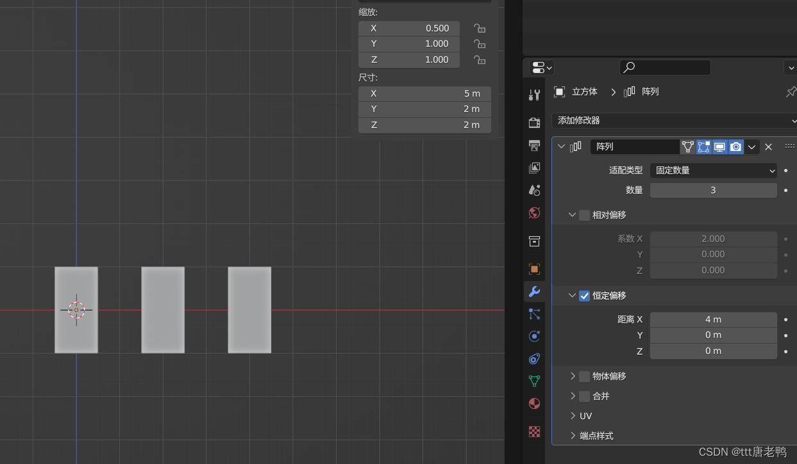The width and height of the screenshot is (797, 464).
Task: Click the array modifier icon beside name field
Action: pos(576,147)
